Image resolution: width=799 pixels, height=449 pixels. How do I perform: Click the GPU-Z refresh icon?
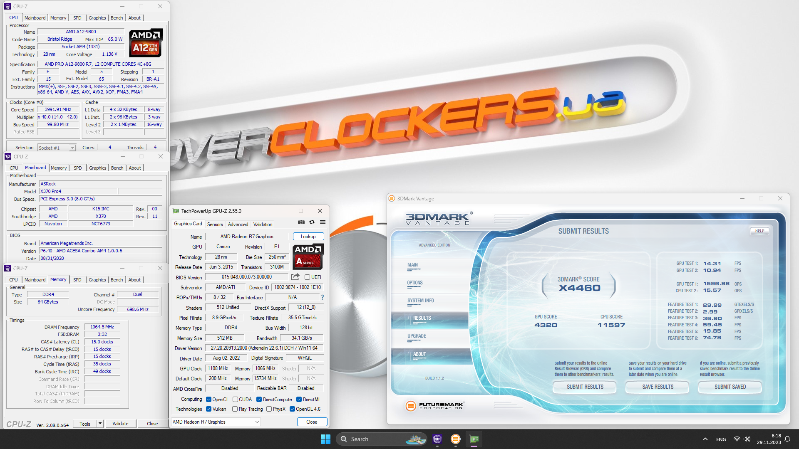pos(312,222)
